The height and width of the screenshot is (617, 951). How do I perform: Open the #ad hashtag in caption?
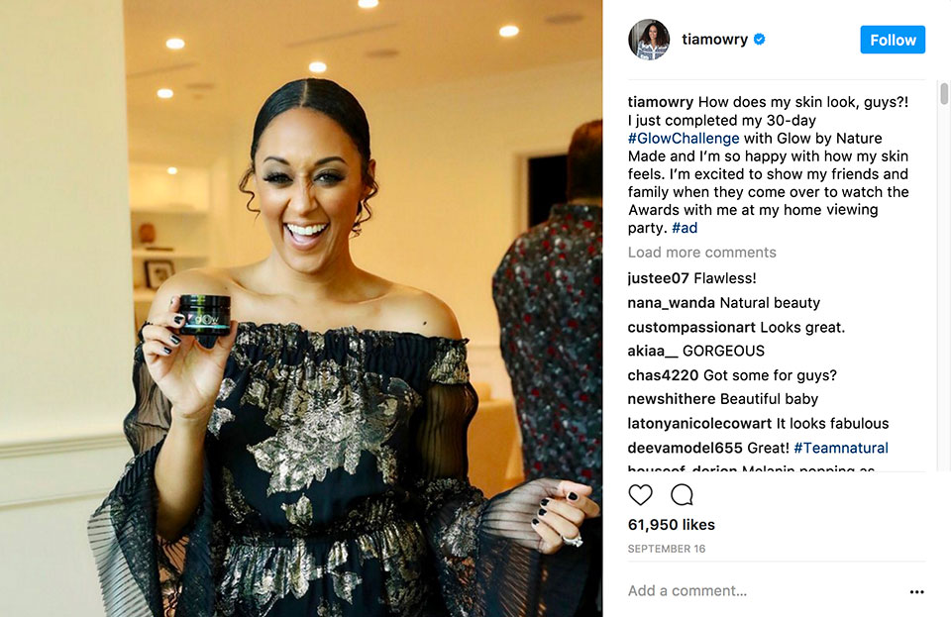685,228
